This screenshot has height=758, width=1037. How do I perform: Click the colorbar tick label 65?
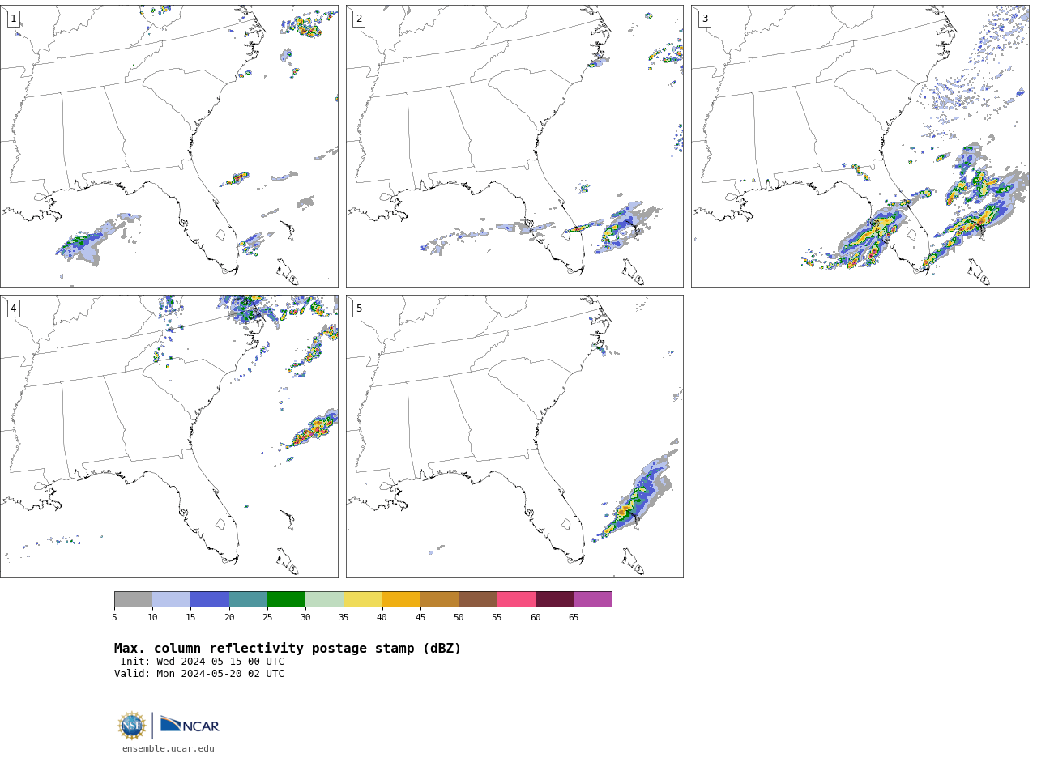pos(574,618)
